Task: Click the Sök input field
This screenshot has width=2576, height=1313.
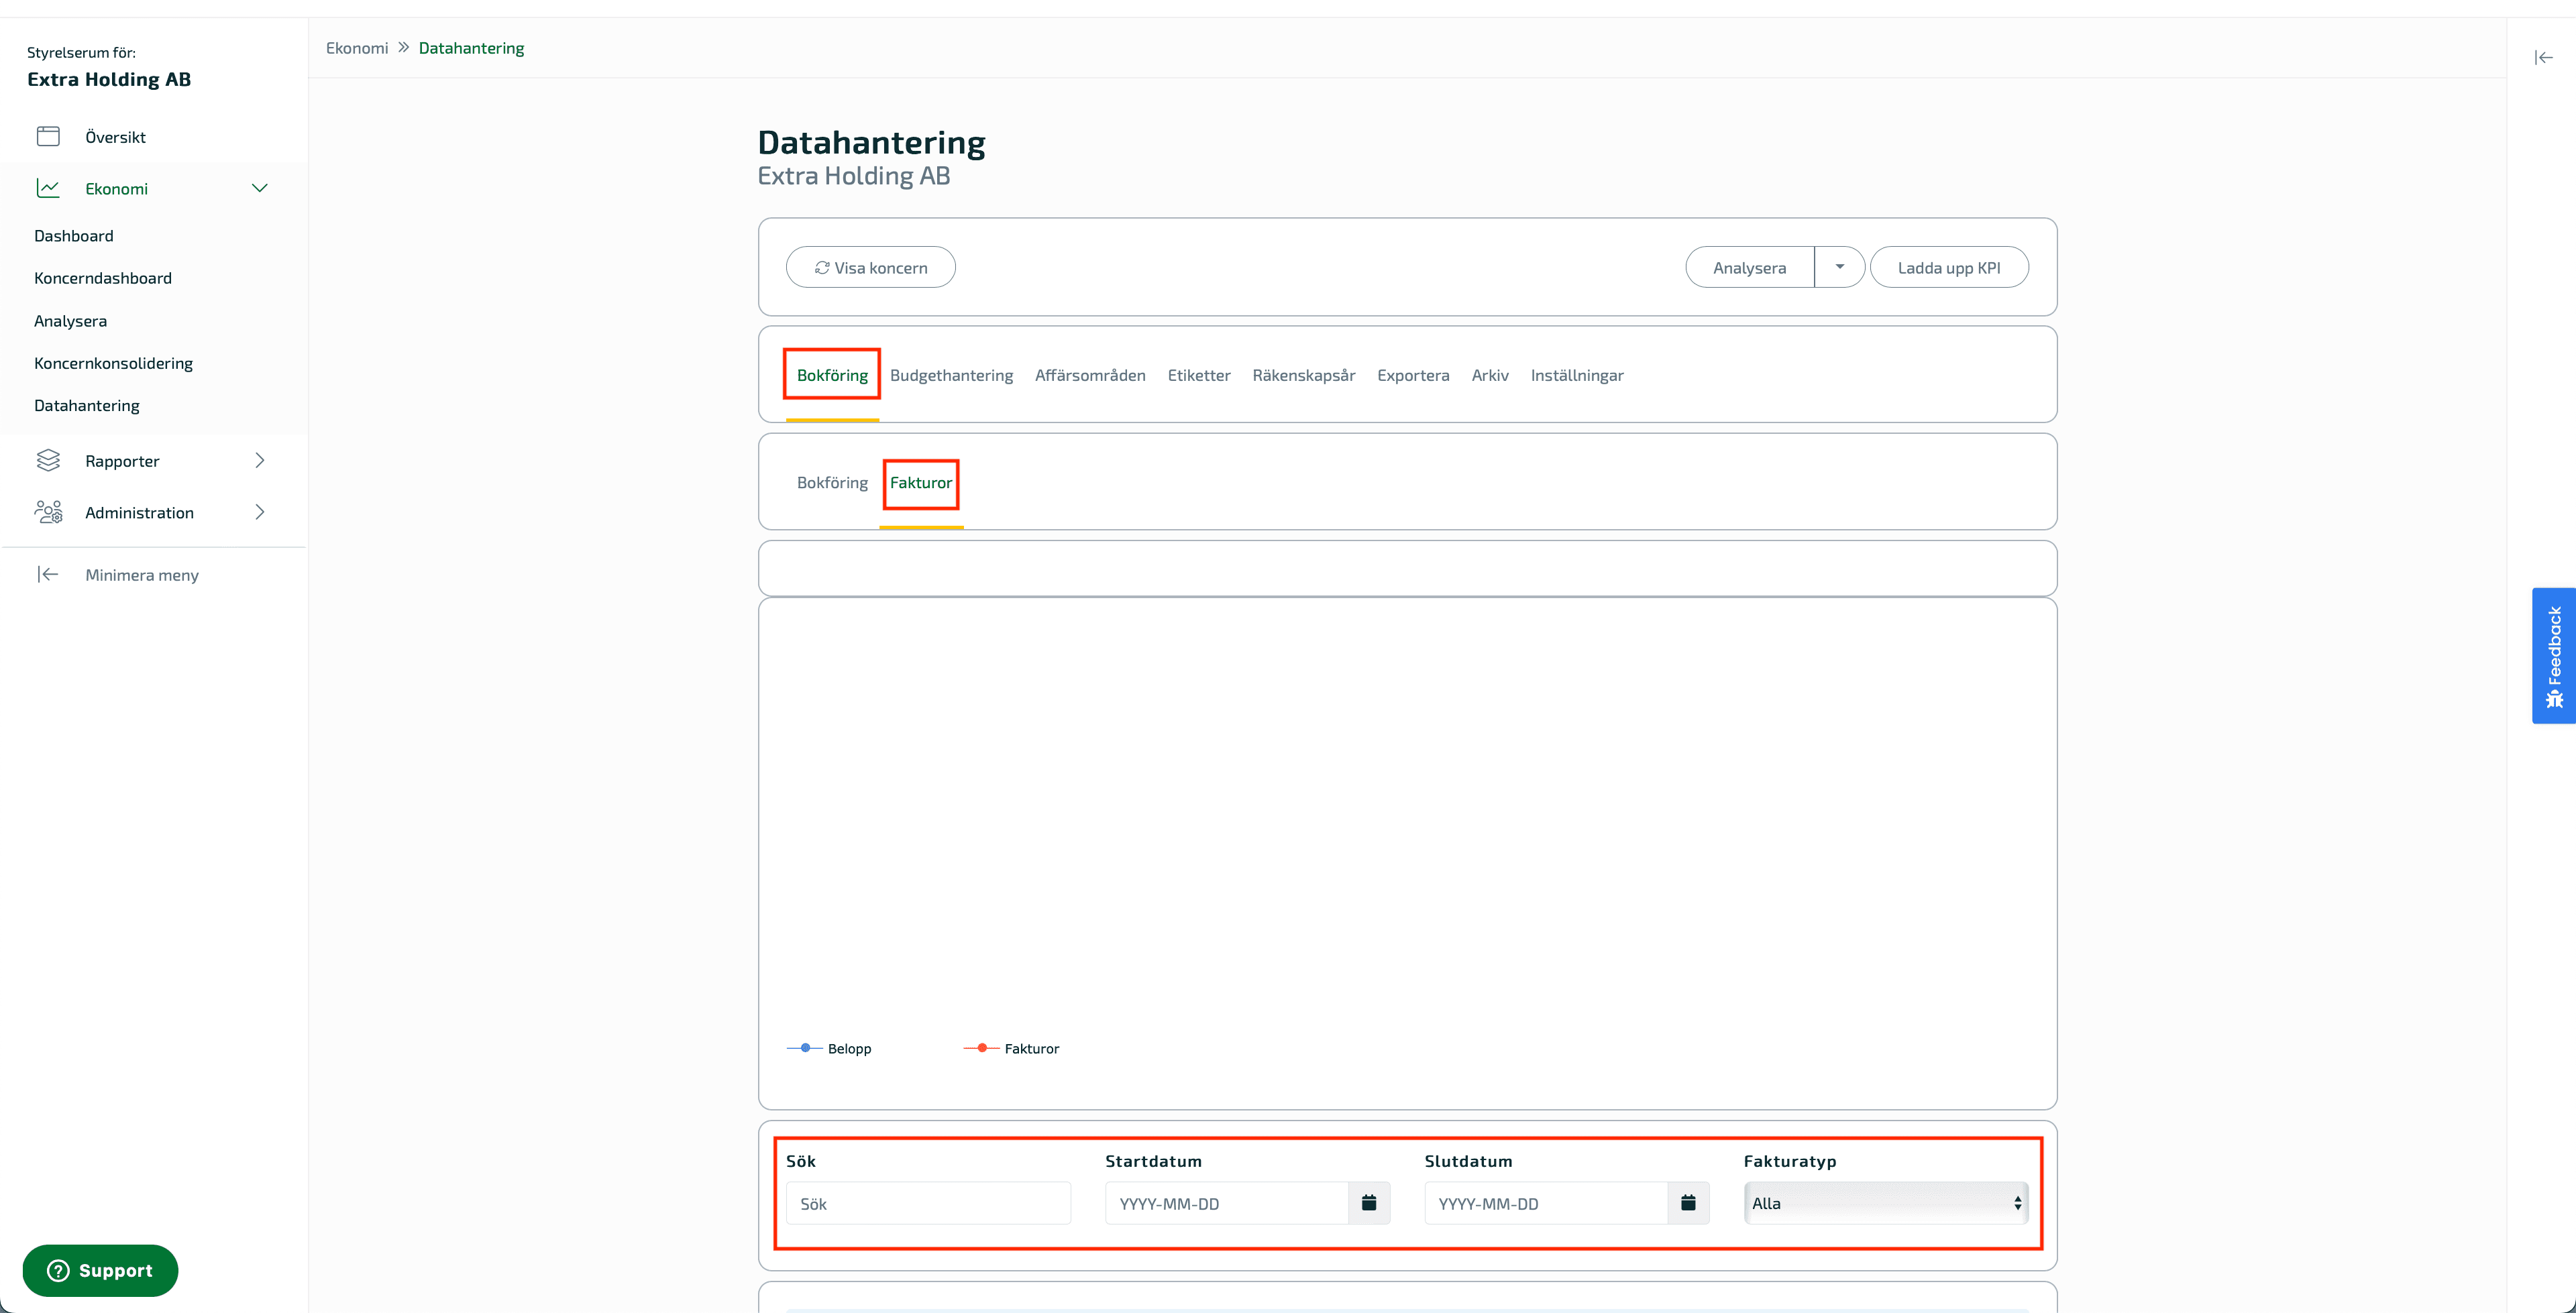Action: coord(928,1203)
